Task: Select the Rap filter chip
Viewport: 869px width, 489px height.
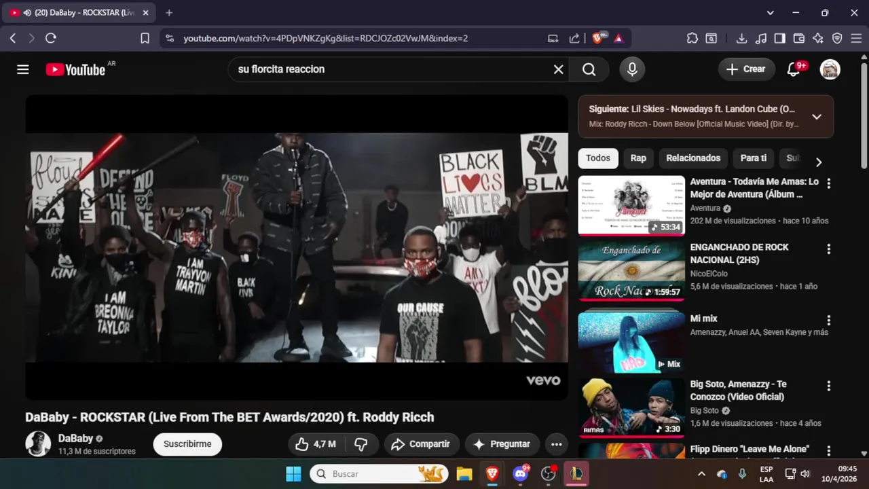Action: (638, 158)
